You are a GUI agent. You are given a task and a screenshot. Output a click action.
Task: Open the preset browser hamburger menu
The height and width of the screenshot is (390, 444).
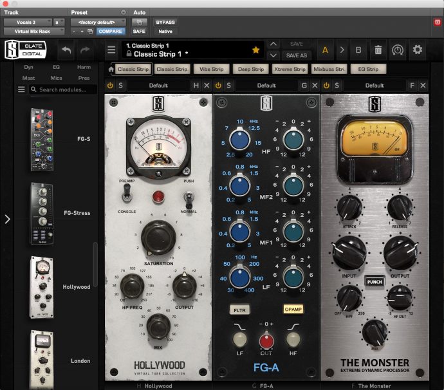coord(111,50)
